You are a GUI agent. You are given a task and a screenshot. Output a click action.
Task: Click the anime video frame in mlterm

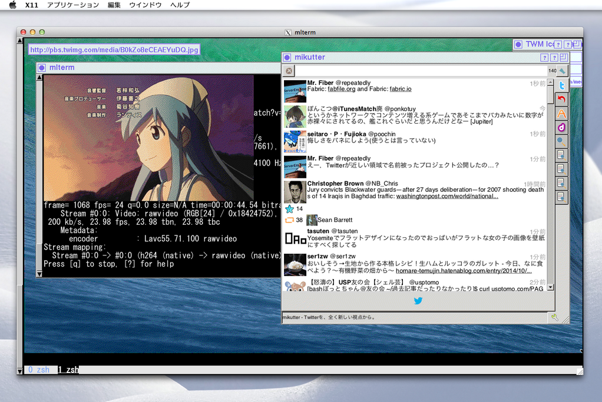148,138
